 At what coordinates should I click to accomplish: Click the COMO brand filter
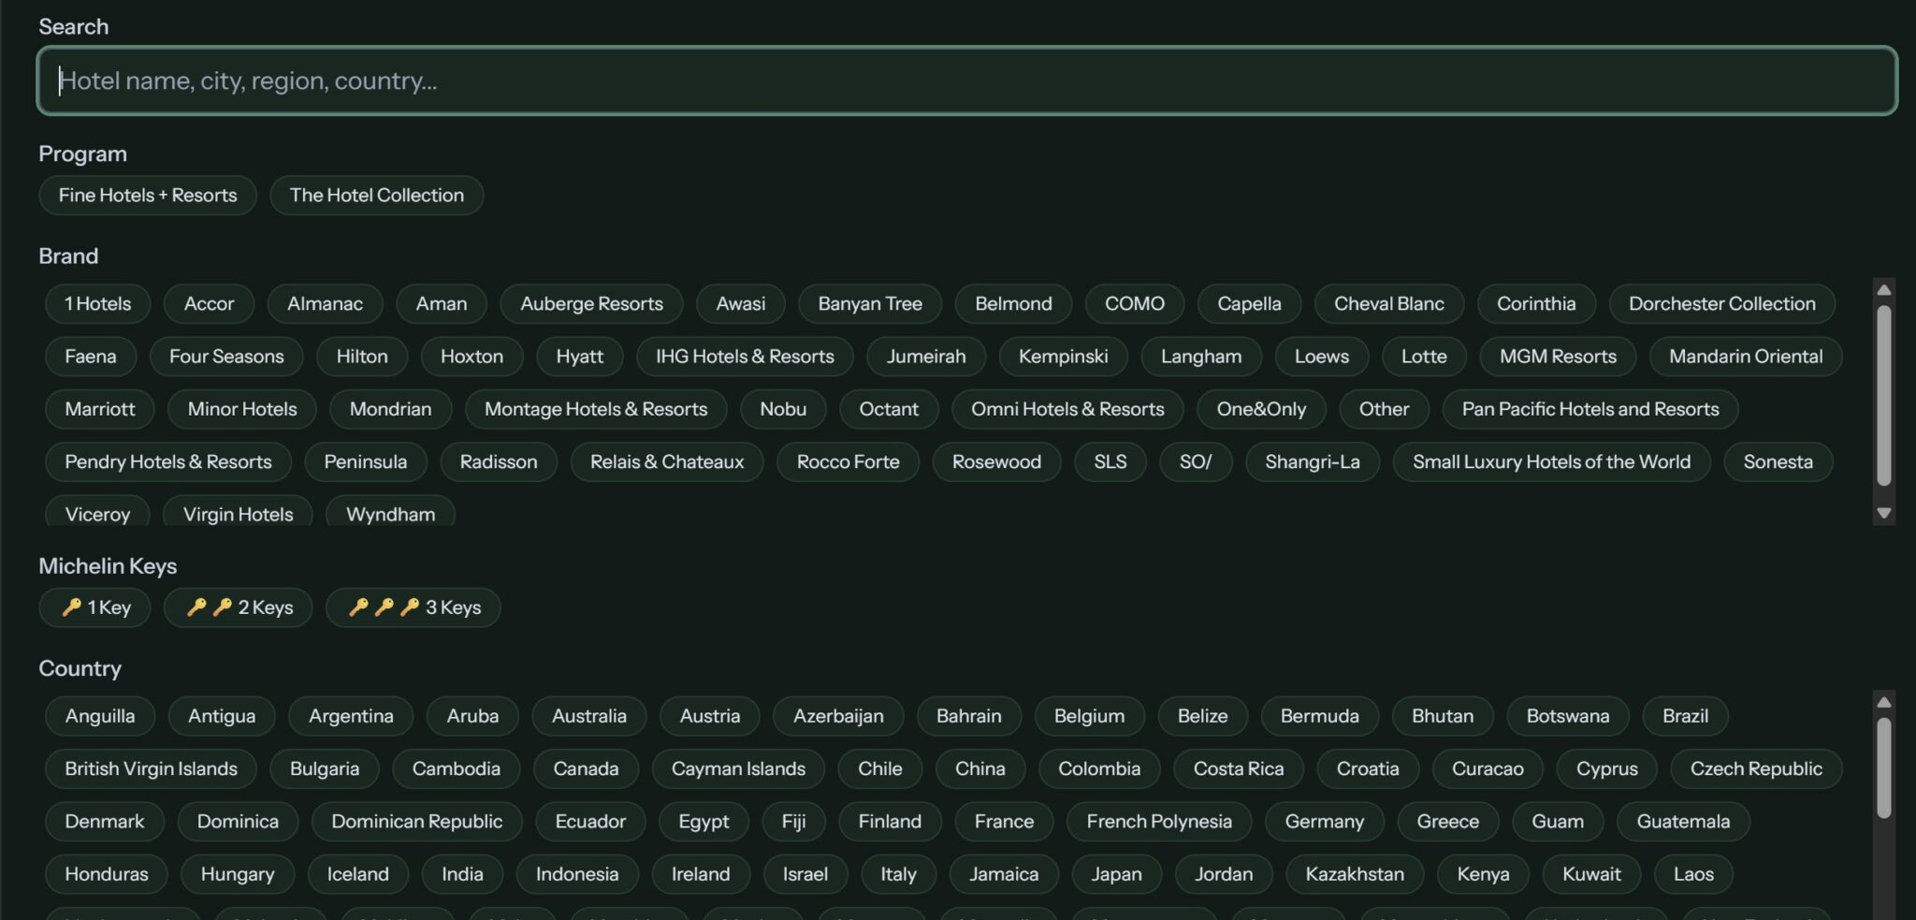tap(1135, 304)
